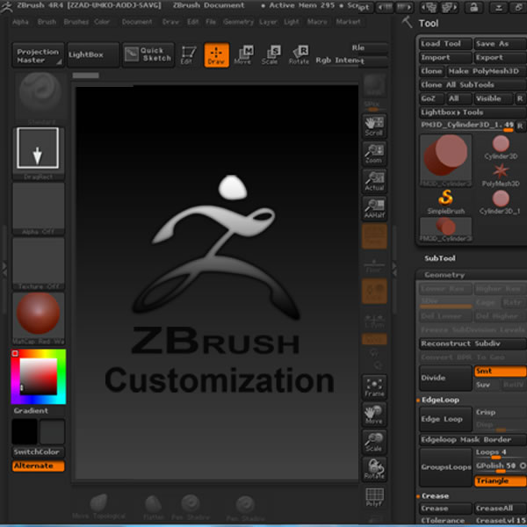Open the MatCap Red Wax material
Screen dimensions: 527x527
39,318
